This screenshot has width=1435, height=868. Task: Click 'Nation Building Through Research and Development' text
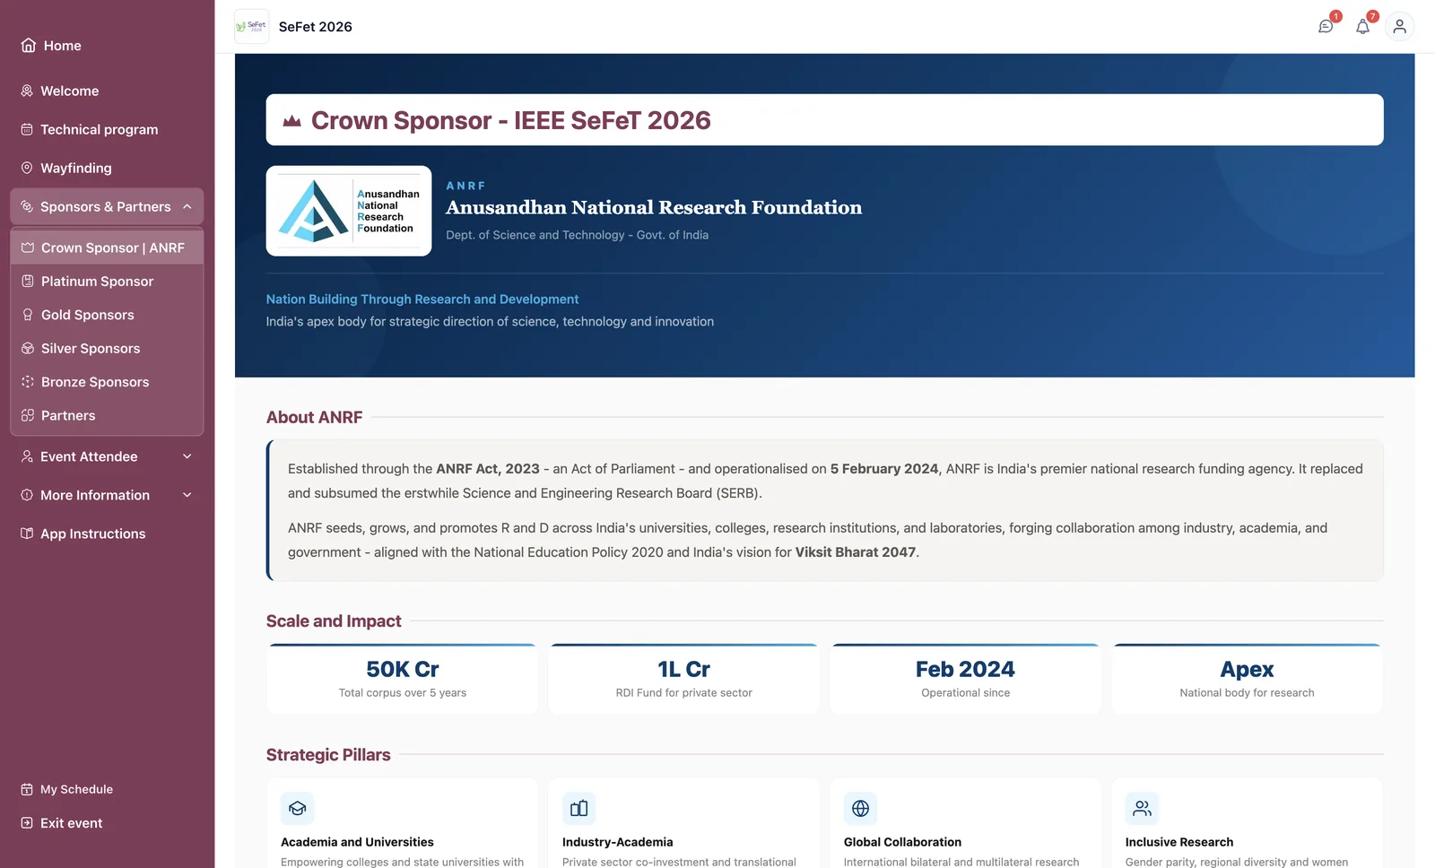(422, 299)
